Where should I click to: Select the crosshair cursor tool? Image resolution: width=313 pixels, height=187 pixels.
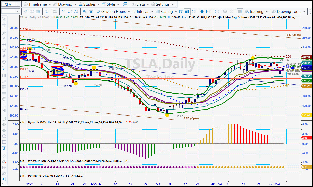4,25
